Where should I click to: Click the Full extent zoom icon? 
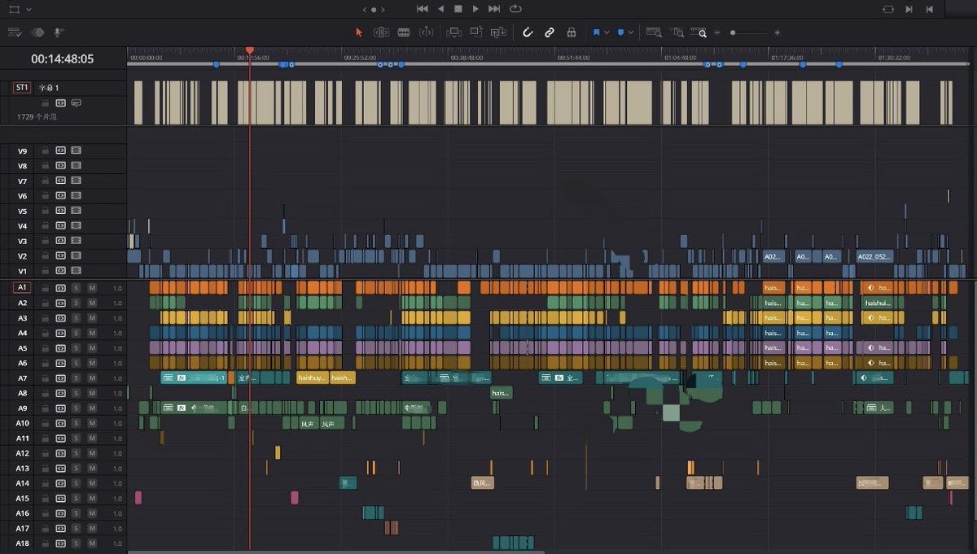(654, 33)
